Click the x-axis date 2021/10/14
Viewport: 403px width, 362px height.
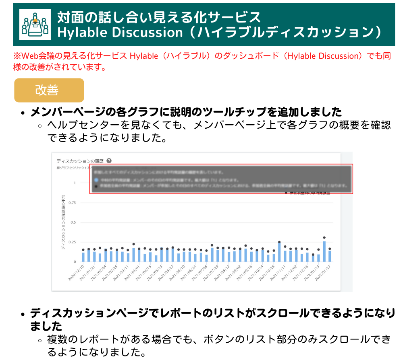(256, 273)
